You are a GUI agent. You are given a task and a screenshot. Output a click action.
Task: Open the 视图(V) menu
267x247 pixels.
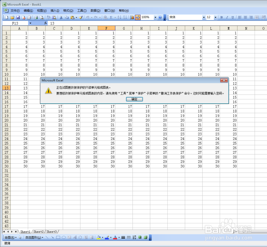click(x=42, y=11)
